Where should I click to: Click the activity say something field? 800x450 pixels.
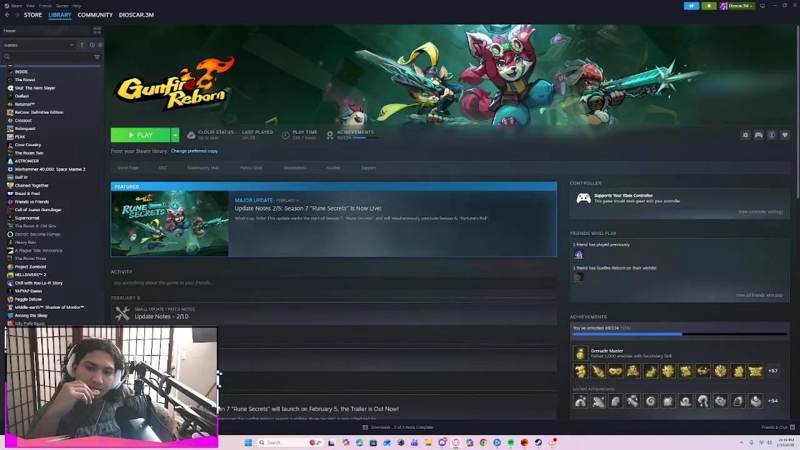pos(333,282)
